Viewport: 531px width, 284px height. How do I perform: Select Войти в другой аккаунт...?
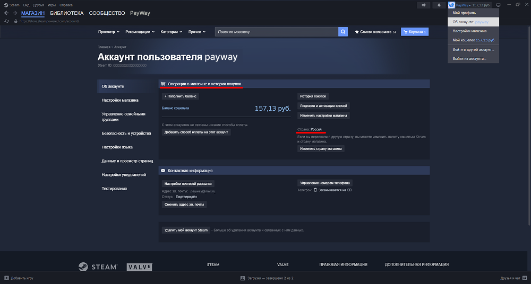coord(473,50)
